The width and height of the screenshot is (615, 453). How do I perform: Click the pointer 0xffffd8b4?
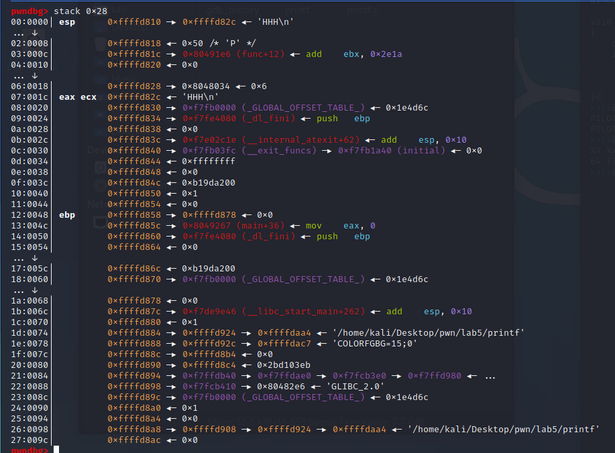click(209, 354)
